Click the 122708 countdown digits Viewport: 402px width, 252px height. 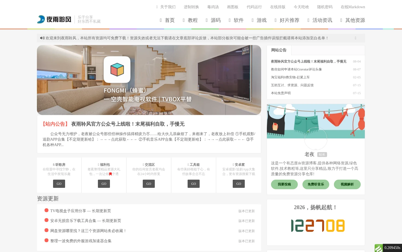pyautogui.click(x=318, y=226)
